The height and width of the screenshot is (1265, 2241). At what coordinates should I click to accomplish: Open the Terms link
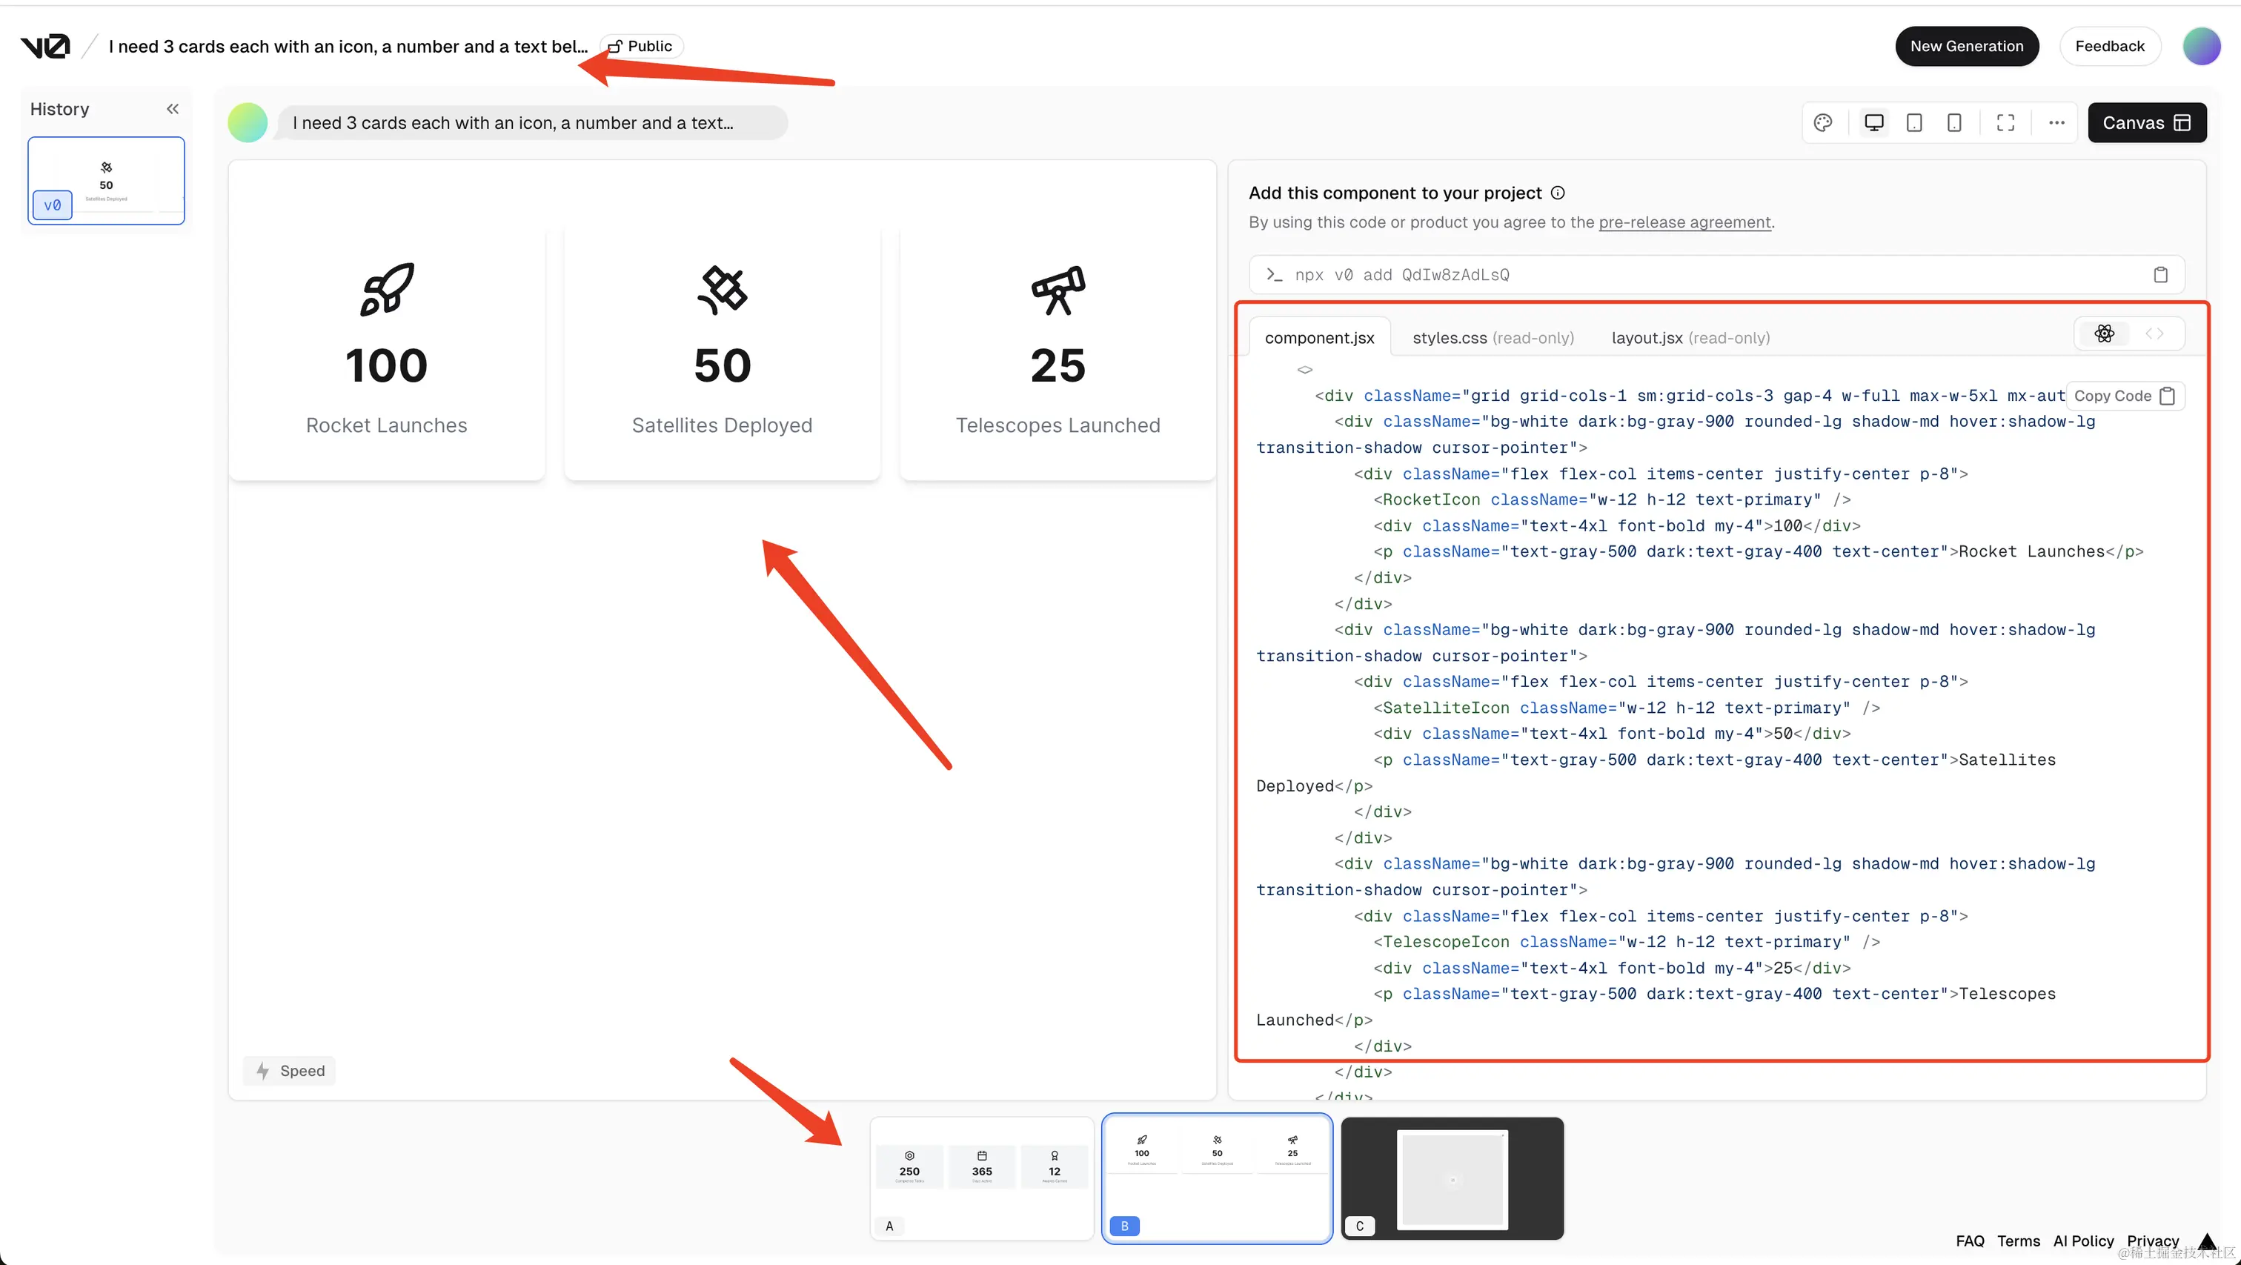(x=2018, y=1241)
